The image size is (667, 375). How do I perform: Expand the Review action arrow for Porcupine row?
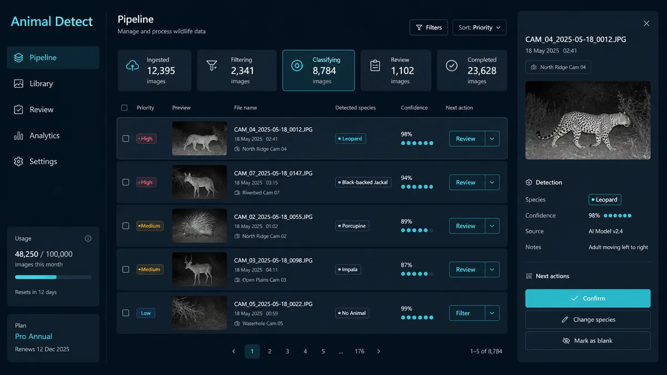point(492,226)
